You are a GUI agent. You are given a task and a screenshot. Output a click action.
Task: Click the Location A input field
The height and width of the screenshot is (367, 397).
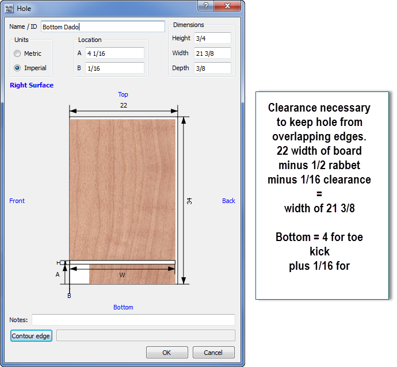114,53
